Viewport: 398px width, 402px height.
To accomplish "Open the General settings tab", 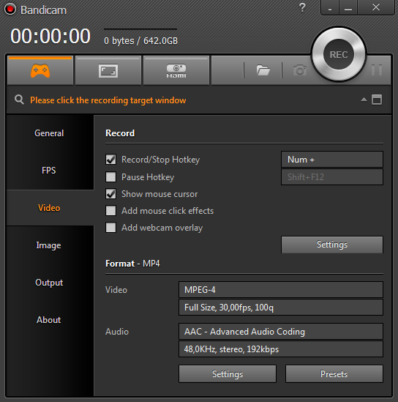I will (49, 133).
